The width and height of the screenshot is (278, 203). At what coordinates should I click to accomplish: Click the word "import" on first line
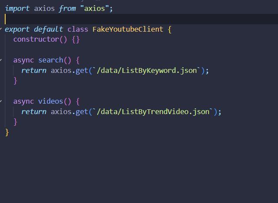(17, 9)
